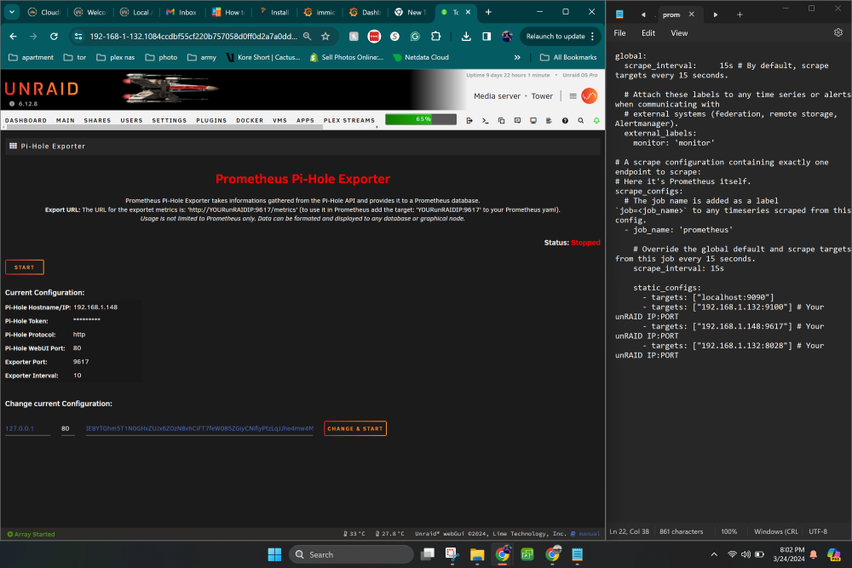Click the Unraid logout icon
The width and height of the screenshot is (852, 568).
[x=469, y=121]
